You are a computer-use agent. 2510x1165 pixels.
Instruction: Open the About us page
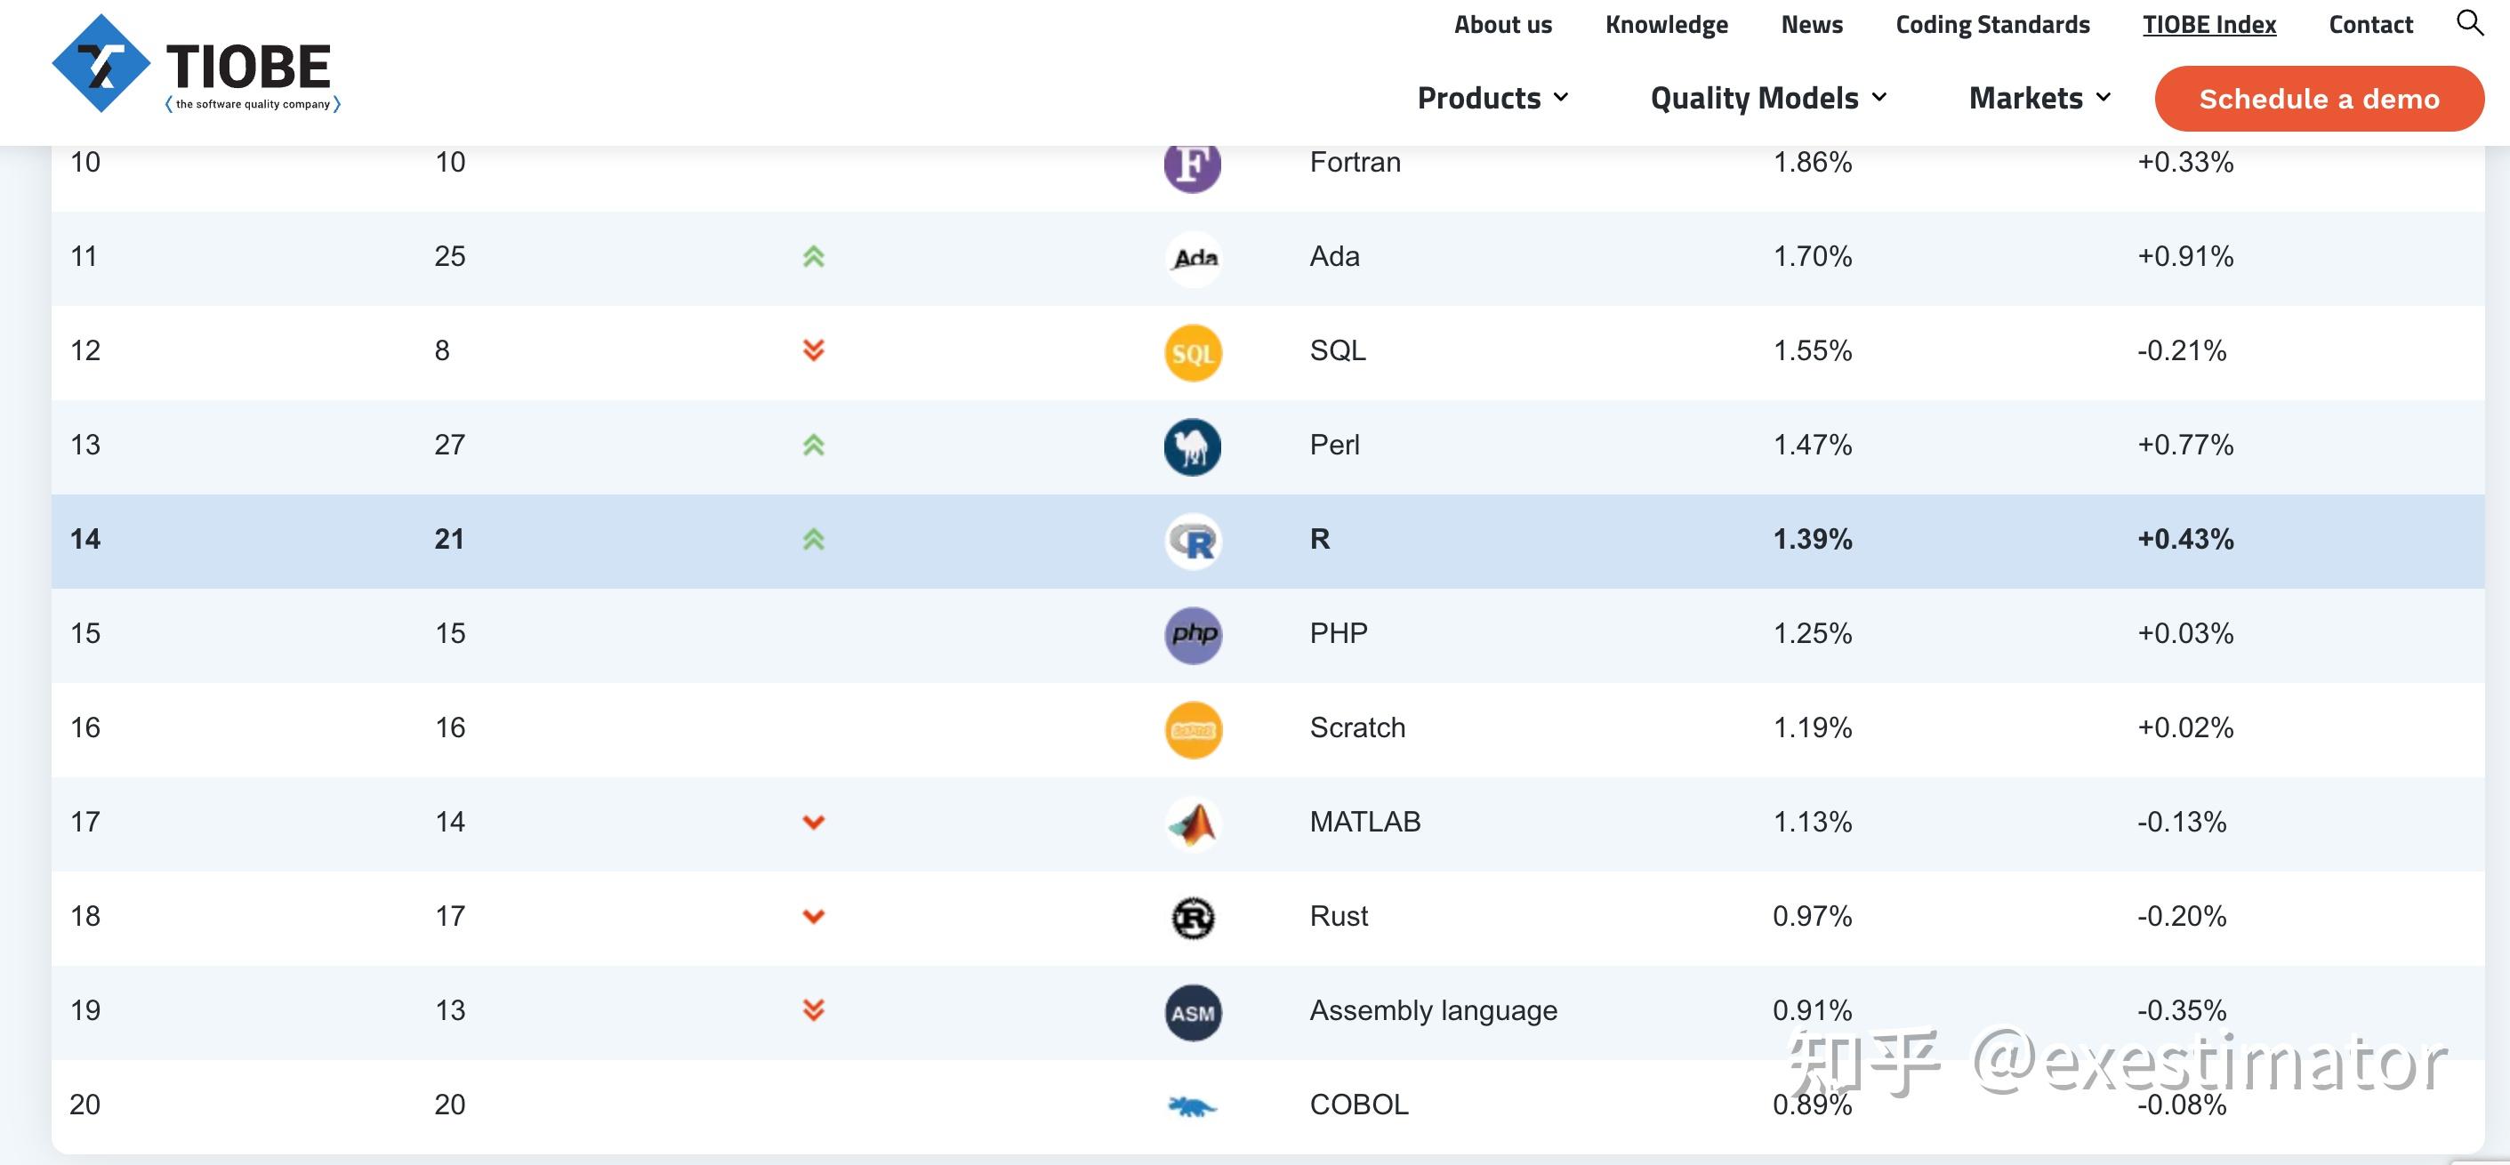click(1502, 24)
